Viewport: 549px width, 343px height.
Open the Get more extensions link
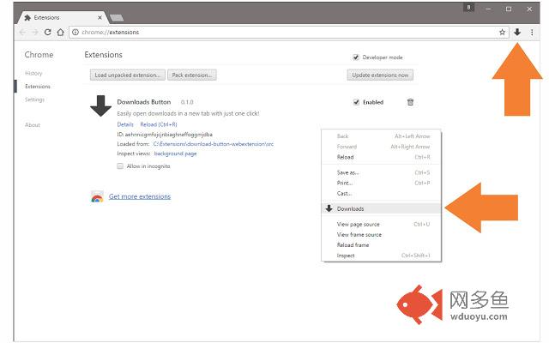point(139,196)
